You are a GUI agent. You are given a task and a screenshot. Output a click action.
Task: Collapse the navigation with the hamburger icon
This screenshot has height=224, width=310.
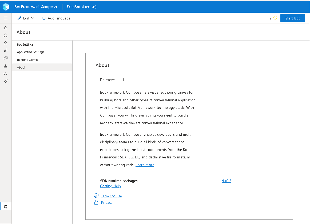[6, 18]
